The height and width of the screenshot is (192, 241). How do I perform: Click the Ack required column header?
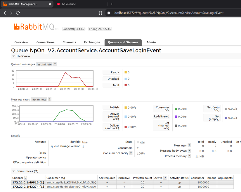click(x=107, y=178)
